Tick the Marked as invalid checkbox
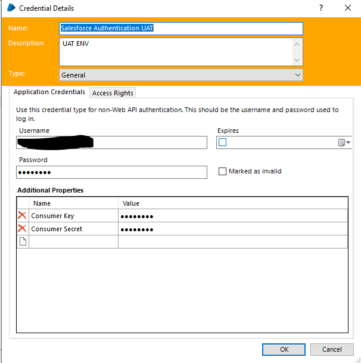Screen dimensions: 361x363 click(x=223, y=171)
